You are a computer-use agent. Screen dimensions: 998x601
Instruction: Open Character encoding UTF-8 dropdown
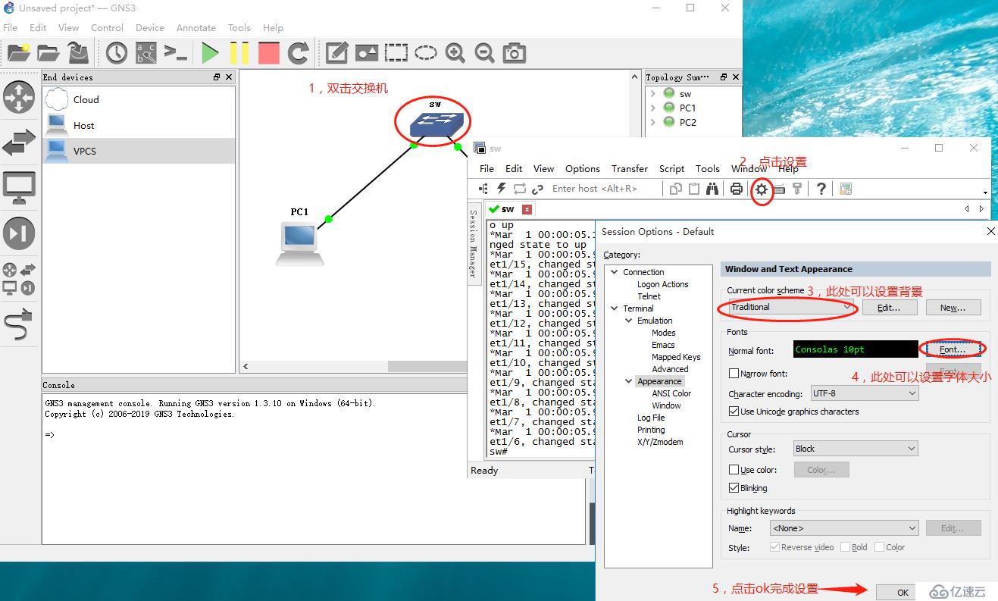(x=865, y=394)
